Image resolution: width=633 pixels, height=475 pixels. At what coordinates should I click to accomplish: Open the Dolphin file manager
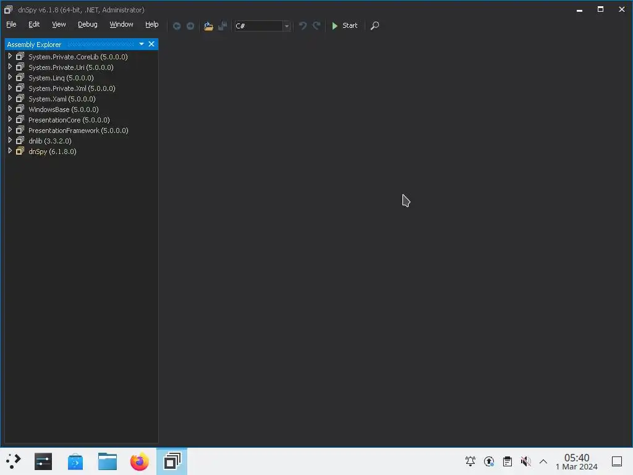pos(108,461)
